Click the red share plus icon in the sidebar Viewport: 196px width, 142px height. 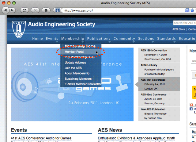pyautogui.click(x=191, y=105)
